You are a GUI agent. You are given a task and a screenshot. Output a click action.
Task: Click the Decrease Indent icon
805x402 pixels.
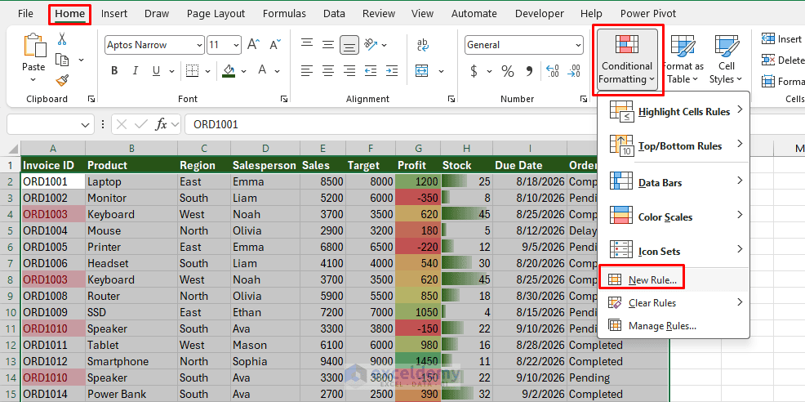(370, 70)
